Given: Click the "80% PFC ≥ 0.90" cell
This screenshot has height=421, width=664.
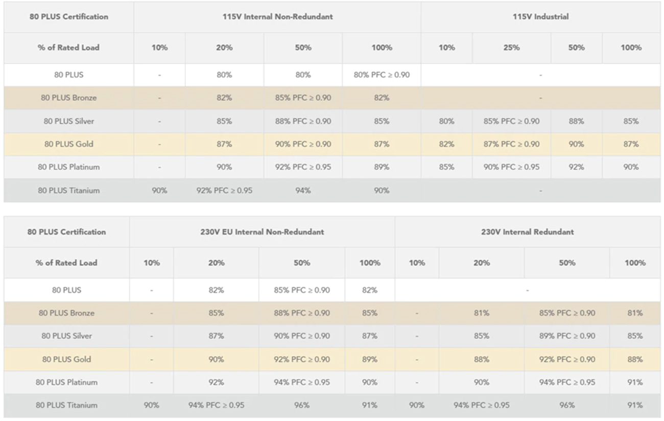Looking at the screenshot, I should (x=382, y=75).
